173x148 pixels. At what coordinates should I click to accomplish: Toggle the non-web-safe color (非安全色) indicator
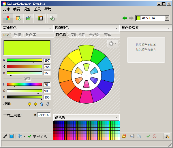pos(37,136)
